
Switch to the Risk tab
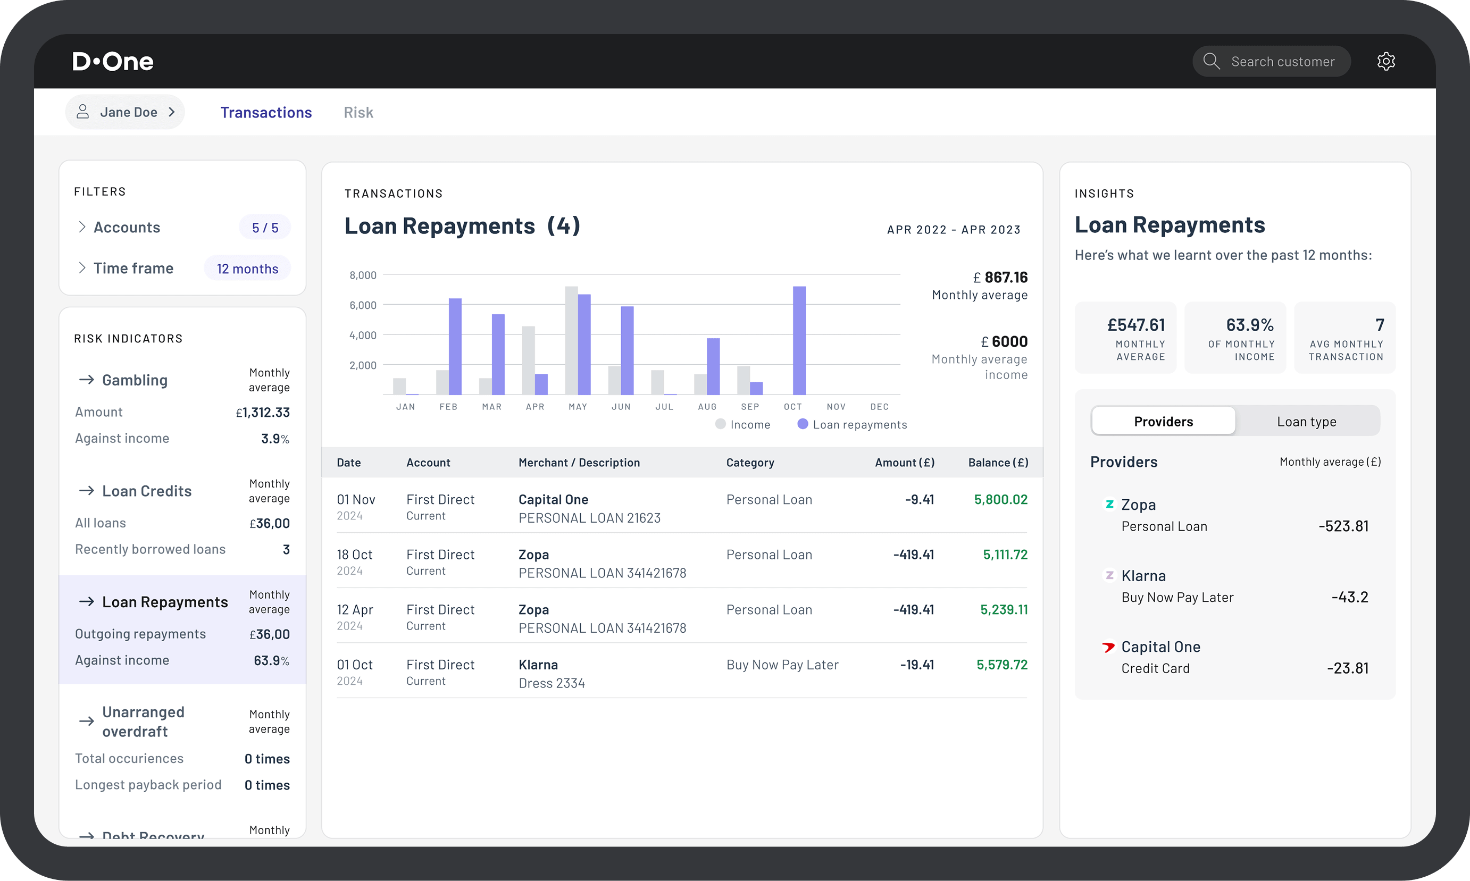pyautogui.click(x=358, y=112)
